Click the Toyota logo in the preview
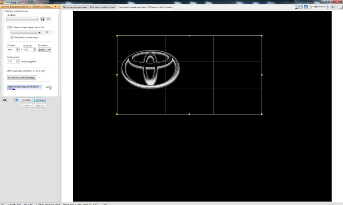Image resolution: width=343 pixels, height=205 pixels. coord(150,69)
